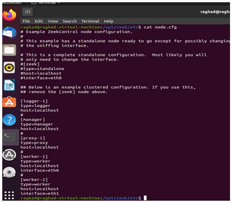The image size is (231, 202).
Task: Click the DVD disc icon in dock
Action: [x=9, y=172]
